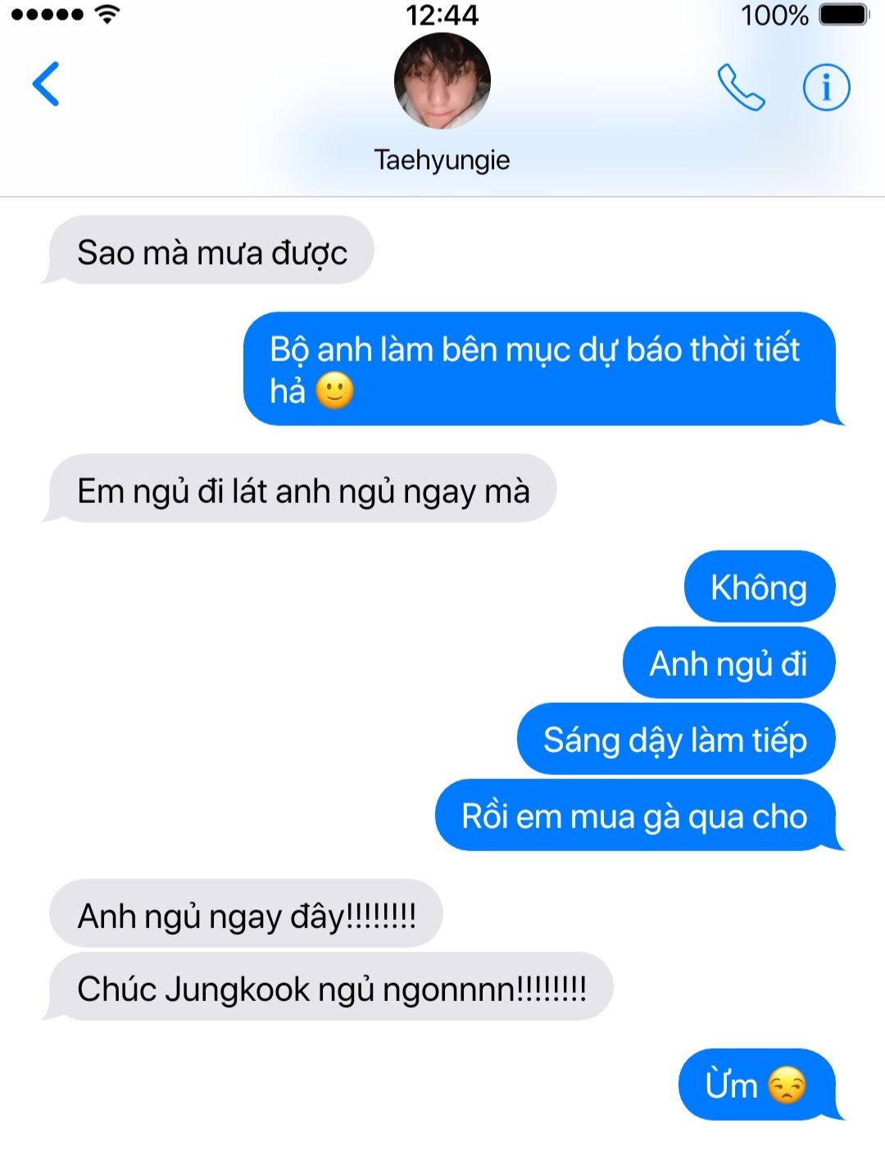Image resolution: width=885 pixels, height=1169 pixels.
Task: Tap the "Rồi em mua gà qua cho" message
Action: [638, 816]
